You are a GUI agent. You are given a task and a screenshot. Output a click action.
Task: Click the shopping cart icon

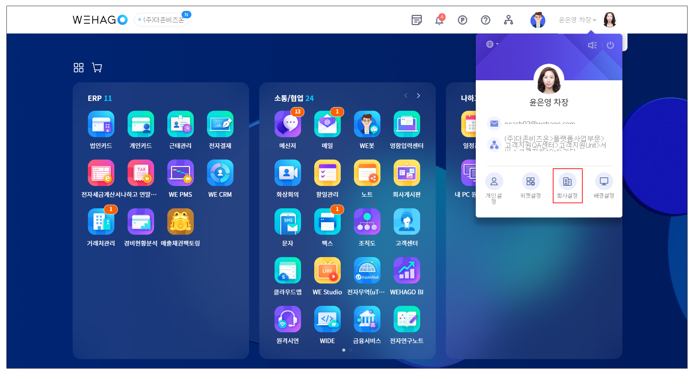(97, 68)
